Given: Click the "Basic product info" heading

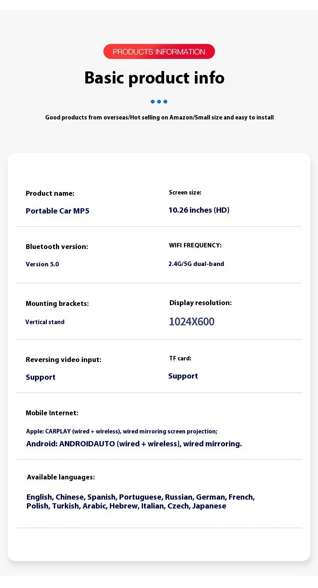Looking at the screenshot, I should pyautogui.click(x=155, y=77).
